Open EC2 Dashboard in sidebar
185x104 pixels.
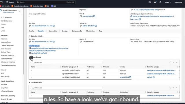pyautogui.click(x=6, y=18)
